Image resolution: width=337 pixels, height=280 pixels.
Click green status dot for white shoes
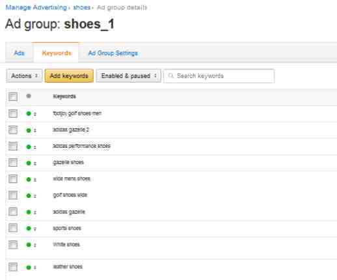29,245
